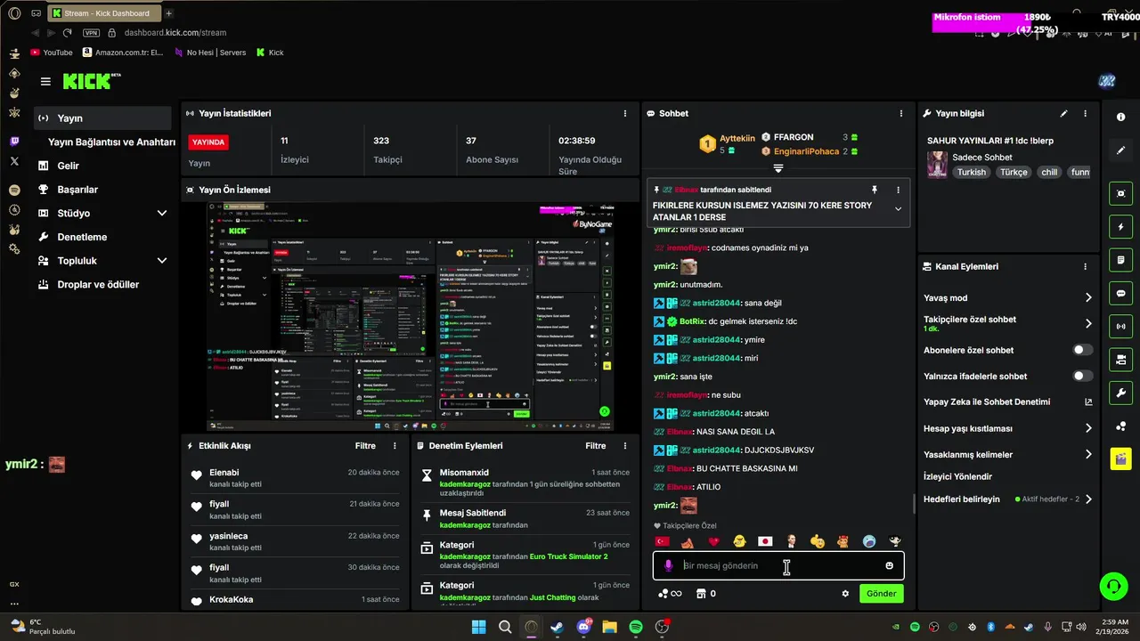The height and width of the screenshot is (641, 1140).
Task: Open Denetim Eylemleri three-dot menu
Action: pos(625,446)
